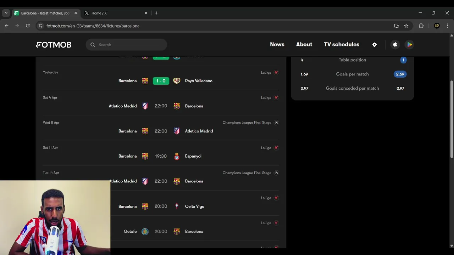Click Champions League Final Stage label on Tue 14 Apr
Image resolution: width=454 pixels, height=255 pixels.
click(247, 173)
